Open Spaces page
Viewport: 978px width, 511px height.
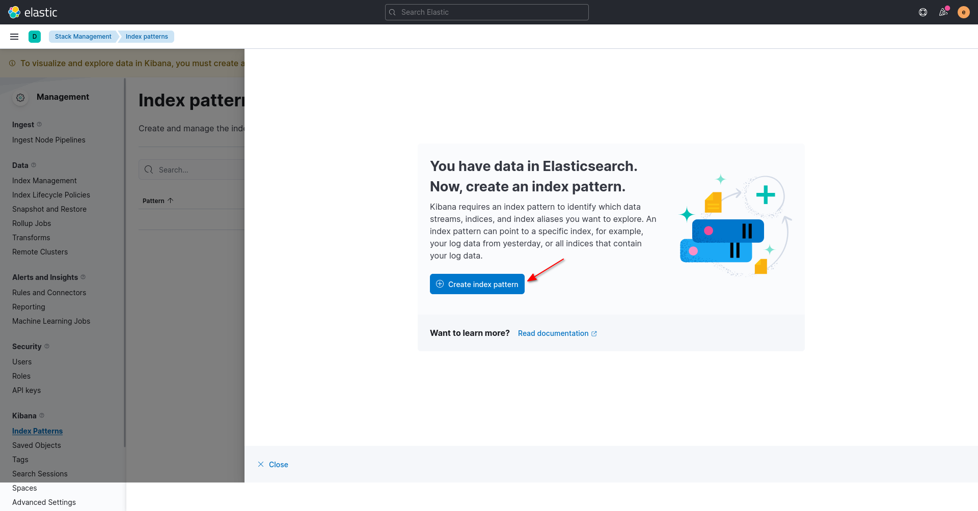[24, 488]
